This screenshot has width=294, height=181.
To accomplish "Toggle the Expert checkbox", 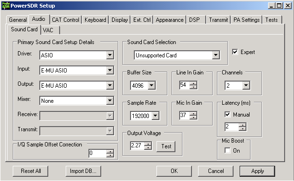I will click(235, 52).
